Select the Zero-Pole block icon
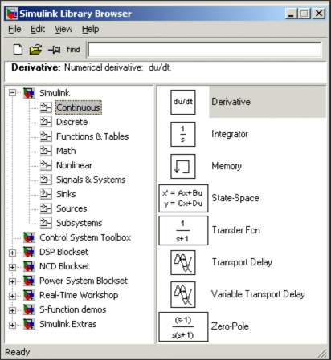 (x=183, y=326)
